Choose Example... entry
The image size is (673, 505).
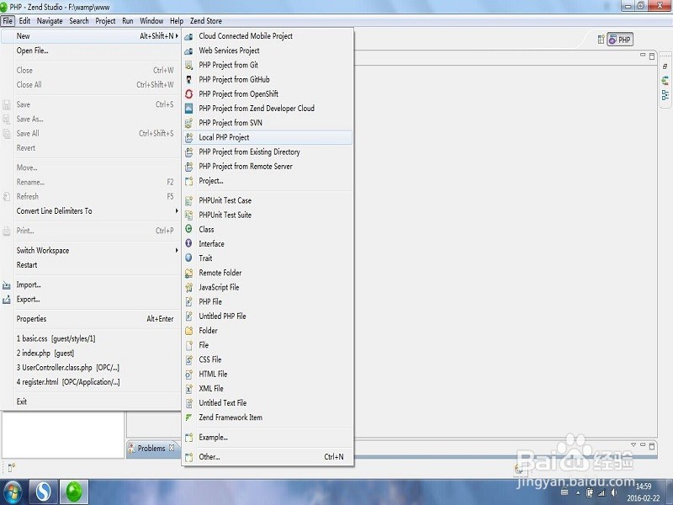click(x=268, y=437)
